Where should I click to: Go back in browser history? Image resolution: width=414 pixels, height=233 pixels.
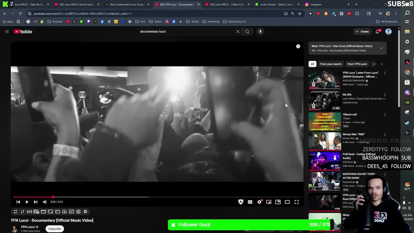tap(5, 14)
